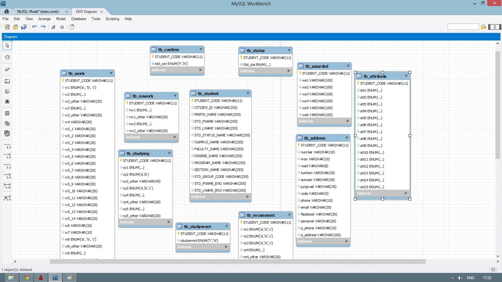502x282 pixels.
Task: Select the new view tool
Action: 7,123
